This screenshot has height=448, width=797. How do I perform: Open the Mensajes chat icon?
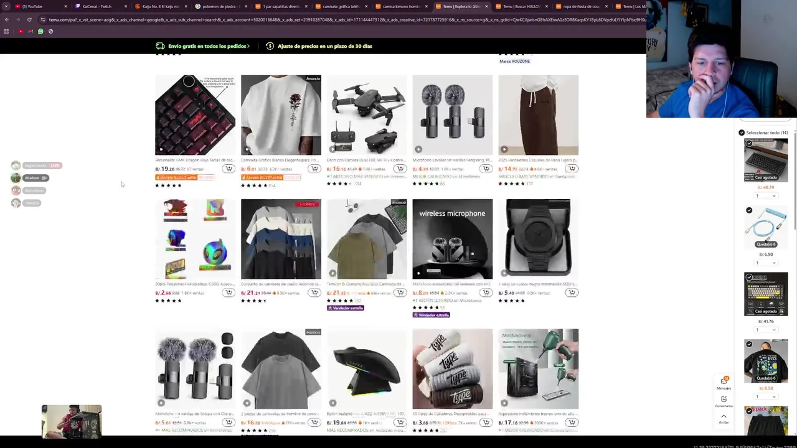tap(724, 383)
